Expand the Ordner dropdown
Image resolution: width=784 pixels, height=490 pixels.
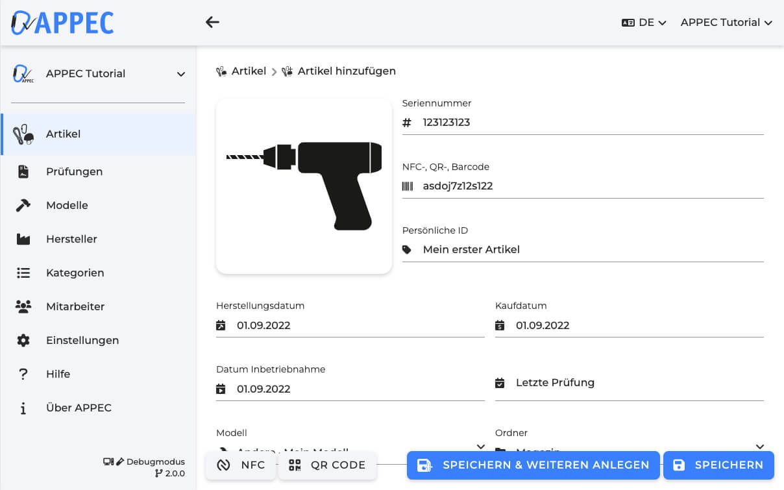[759, 447]
